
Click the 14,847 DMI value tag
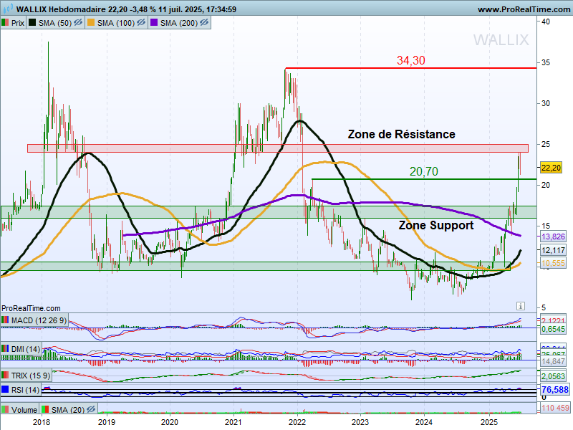point(553,361)
